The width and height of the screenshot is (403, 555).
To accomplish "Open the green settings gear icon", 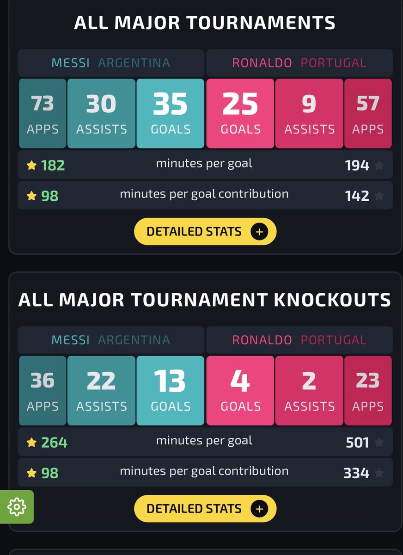I will (x=17, y=507).
